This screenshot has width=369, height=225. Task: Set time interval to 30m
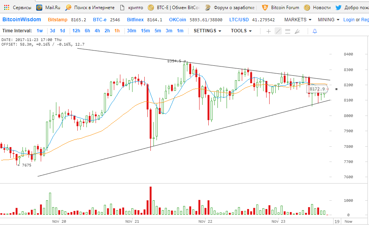131,31
